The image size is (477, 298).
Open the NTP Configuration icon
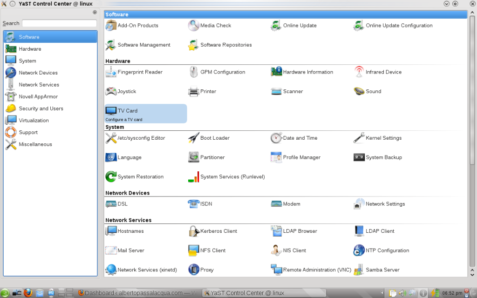[359, 251]
